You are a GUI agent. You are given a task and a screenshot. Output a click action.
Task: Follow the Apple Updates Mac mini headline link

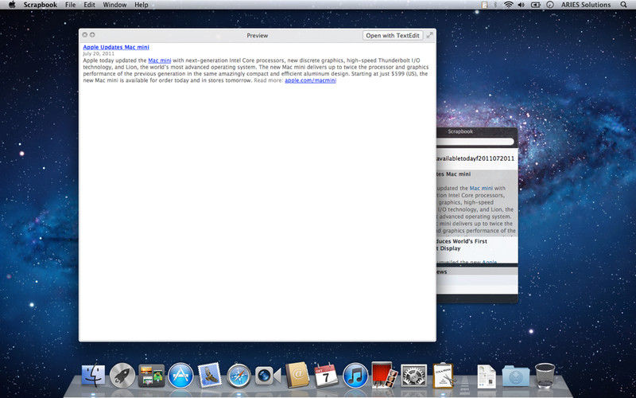[116, 47]
